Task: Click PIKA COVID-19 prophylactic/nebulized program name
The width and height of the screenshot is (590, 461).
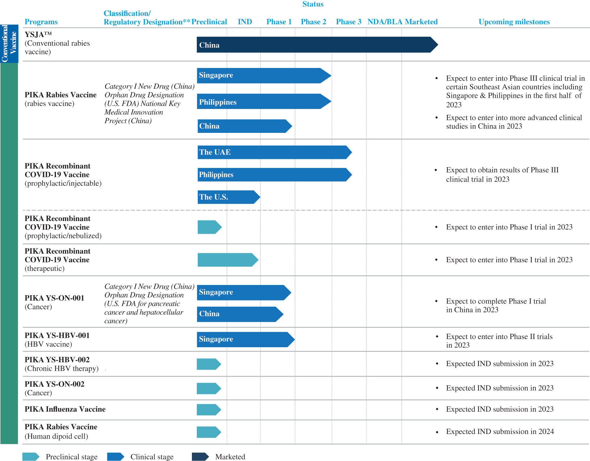Action: click(x=63, y=227)
